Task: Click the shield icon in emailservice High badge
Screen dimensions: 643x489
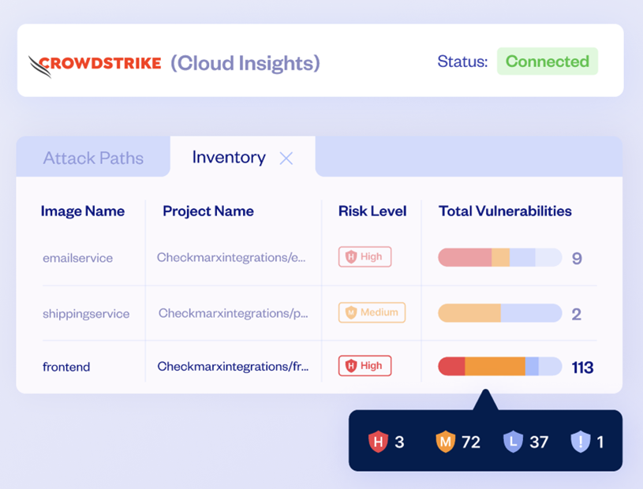Action: click(351, 257)
